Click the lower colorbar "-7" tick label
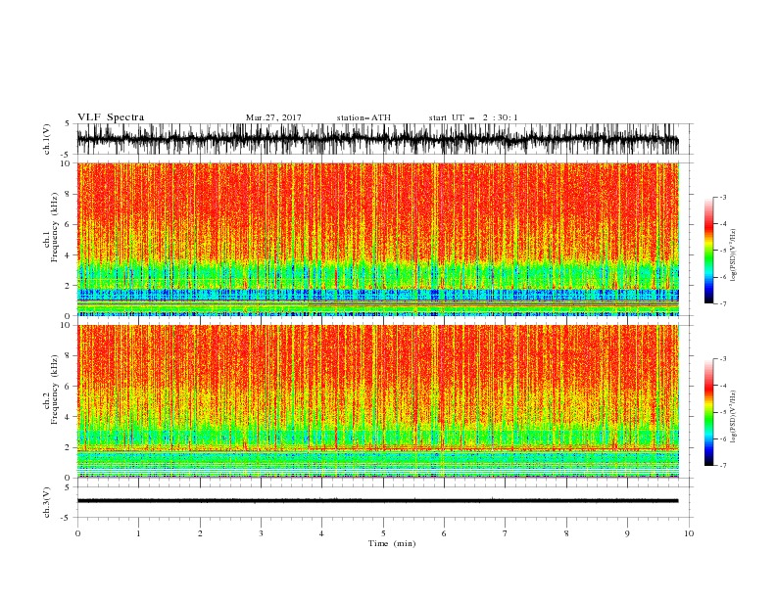 coord(722,466)
